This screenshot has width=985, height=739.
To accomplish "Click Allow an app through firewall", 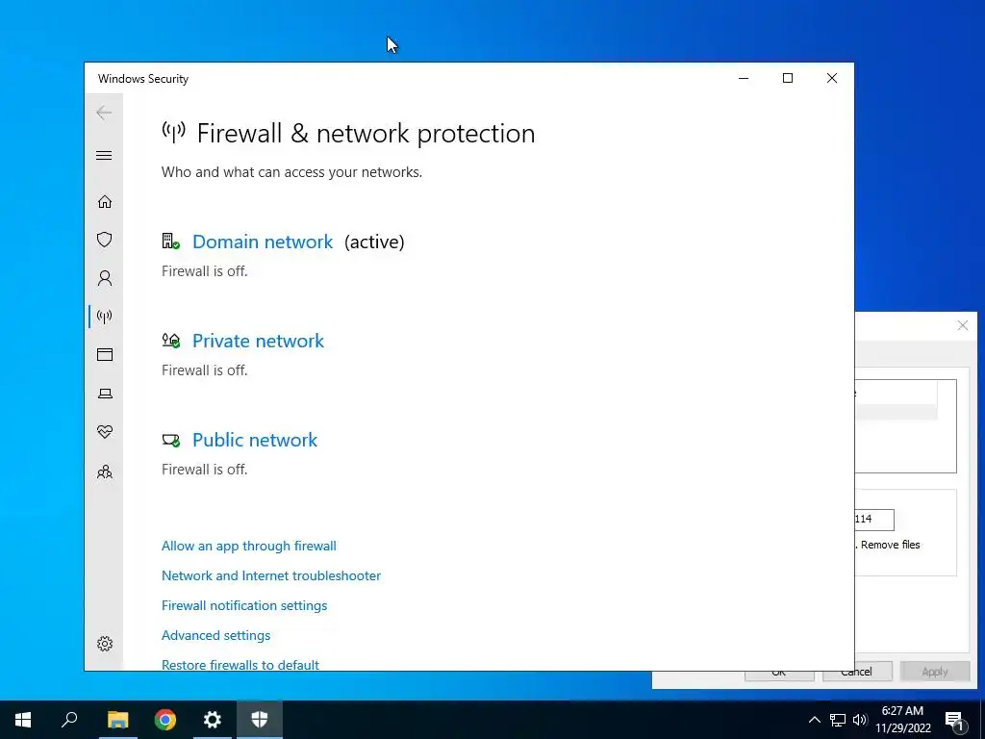I will (249, 547).
